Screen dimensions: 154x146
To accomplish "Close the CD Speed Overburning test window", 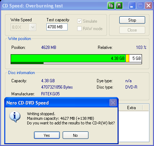I will pyautogui.click(x=148, y=6).
